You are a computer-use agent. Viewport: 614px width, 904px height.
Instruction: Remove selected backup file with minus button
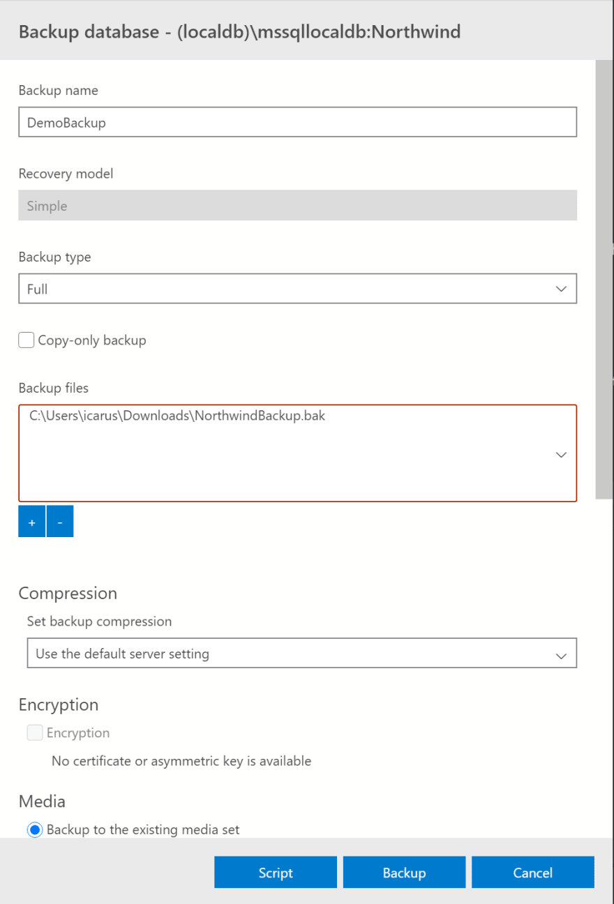tap(60, 522)
